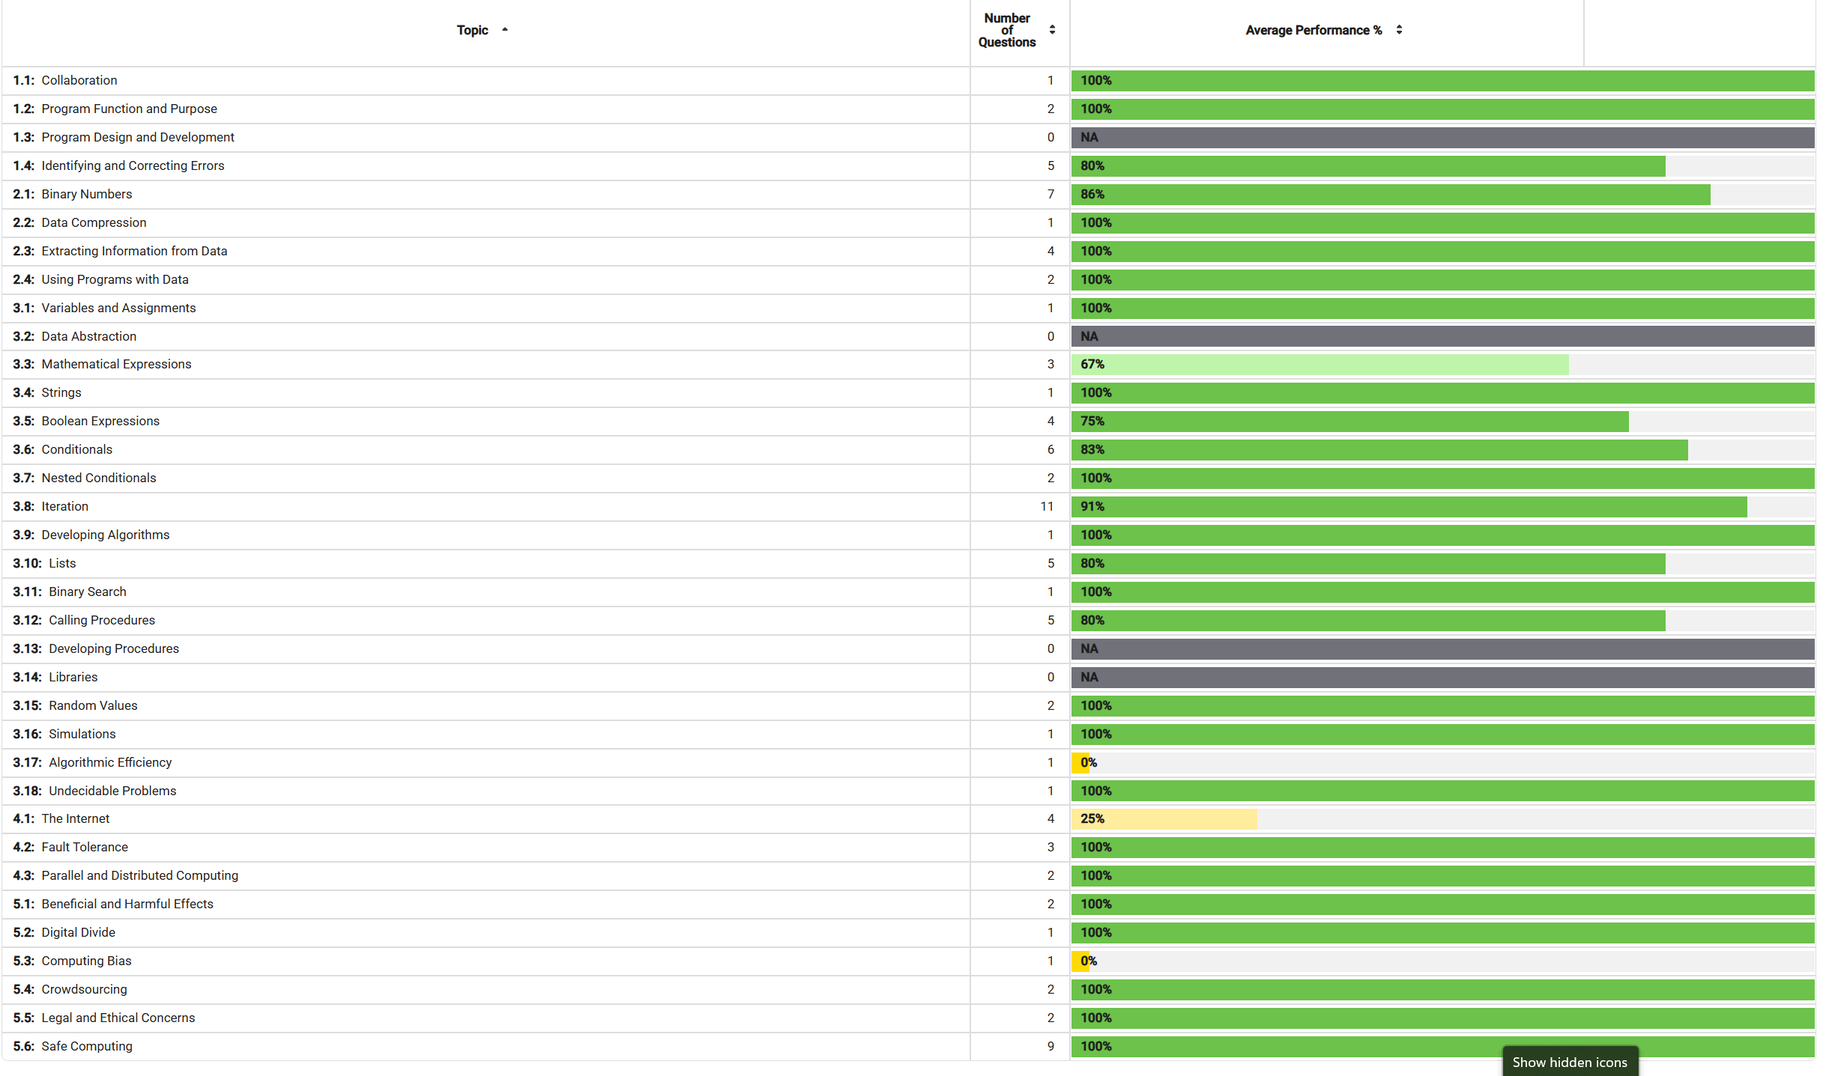
Task: Click the Average Performance % header label
Action: click(x=1313, y=30)
